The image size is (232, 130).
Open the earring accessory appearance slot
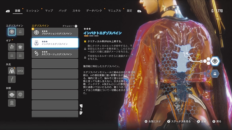[12, 79]
